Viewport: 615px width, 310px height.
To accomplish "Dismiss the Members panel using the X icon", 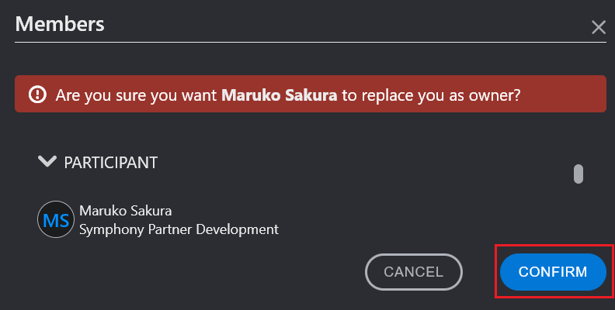I will 599,27.
